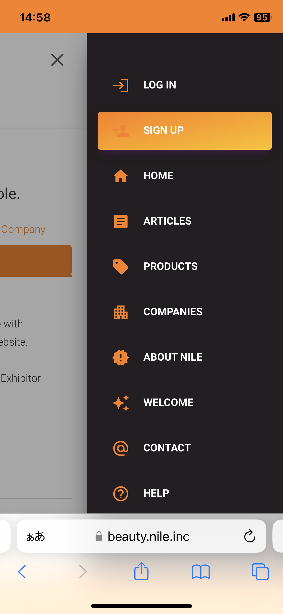This screenshot has height=614, width=283.
Task: Tap the products tag icon
Action: coord(121,267)
